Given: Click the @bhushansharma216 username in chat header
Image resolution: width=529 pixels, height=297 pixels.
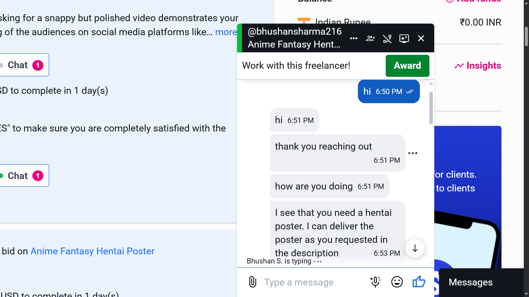Looking at the screenshot, I should 295,32.
